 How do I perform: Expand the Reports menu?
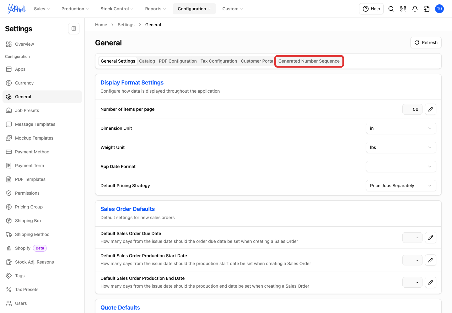[155, 9]
